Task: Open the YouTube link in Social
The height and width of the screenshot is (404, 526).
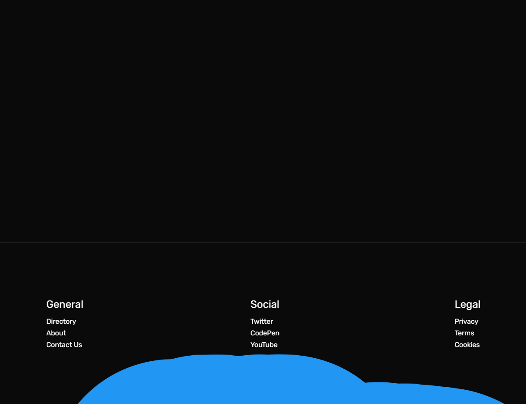Action: pos(264,344)
